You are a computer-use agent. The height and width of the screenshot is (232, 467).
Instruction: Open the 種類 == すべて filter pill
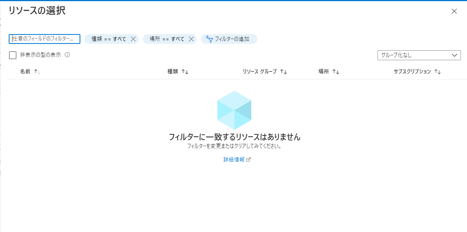pyautogui.click(x=108, y=39)
